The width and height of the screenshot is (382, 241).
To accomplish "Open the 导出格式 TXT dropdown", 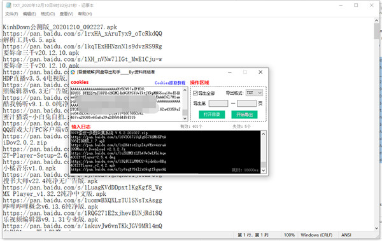I will [x=254, y=93].
